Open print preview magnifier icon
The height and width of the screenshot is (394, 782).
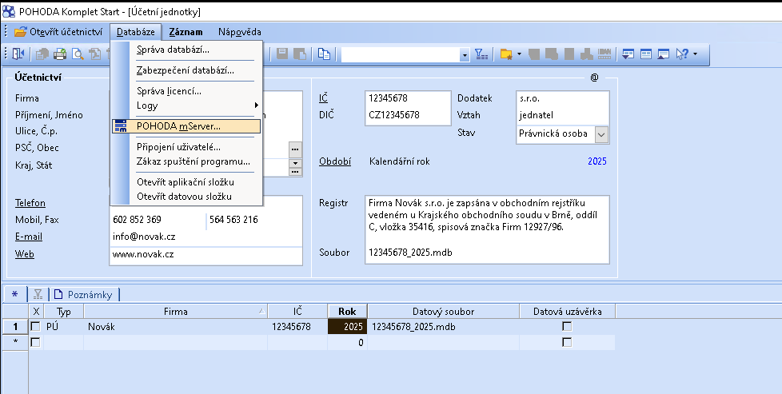[78, 54]
